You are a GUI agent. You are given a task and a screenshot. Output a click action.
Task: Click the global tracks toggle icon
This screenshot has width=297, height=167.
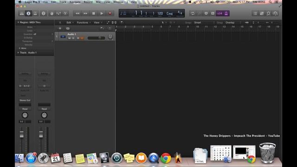(102, 28)
